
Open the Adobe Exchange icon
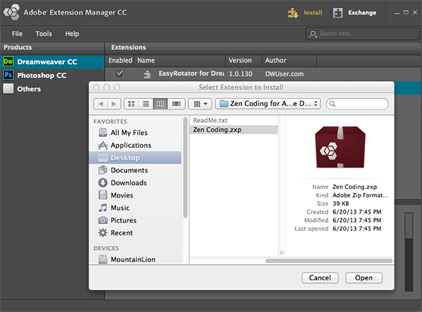tap(338, 13)
